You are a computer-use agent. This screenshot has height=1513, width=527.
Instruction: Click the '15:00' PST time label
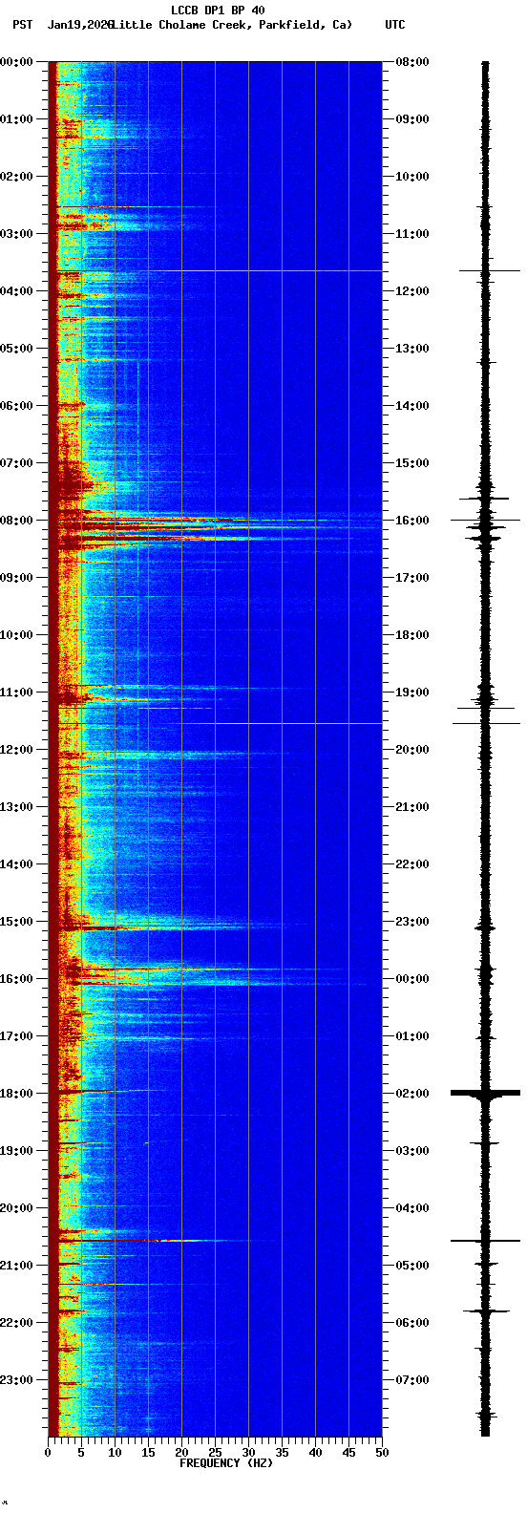tap(16, 922)
